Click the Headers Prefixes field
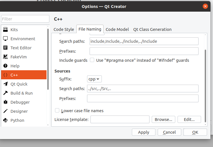This screenshot has height=147, width=213. pos(144,51)
